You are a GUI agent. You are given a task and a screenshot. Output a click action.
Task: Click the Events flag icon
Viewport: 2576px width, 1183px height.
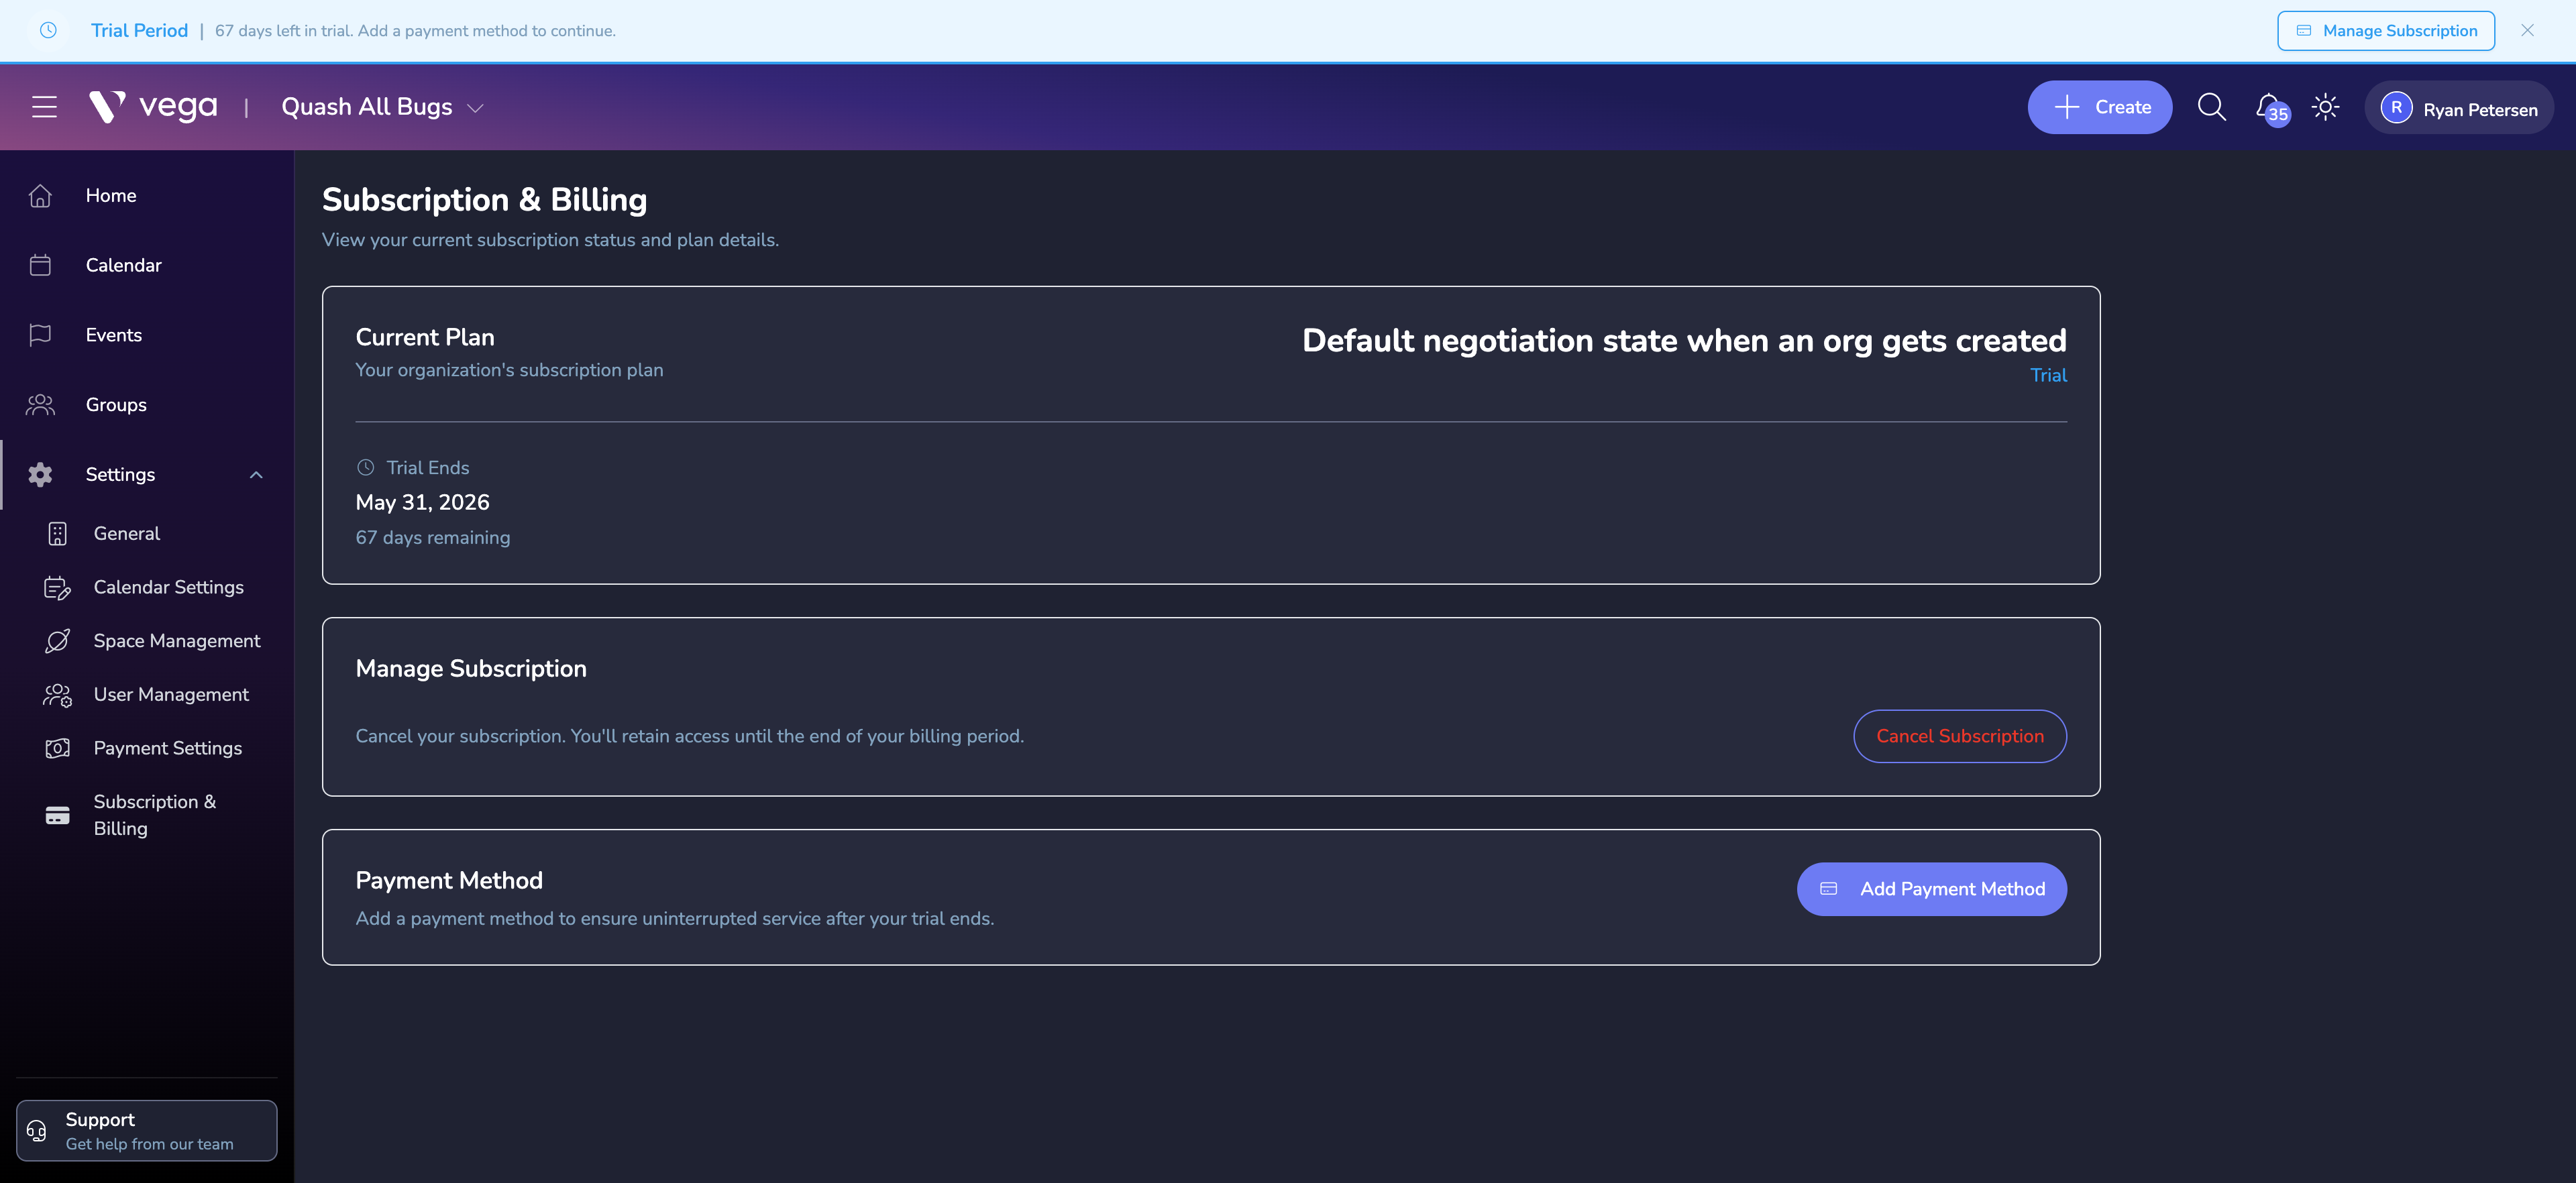tap(40, 335)
